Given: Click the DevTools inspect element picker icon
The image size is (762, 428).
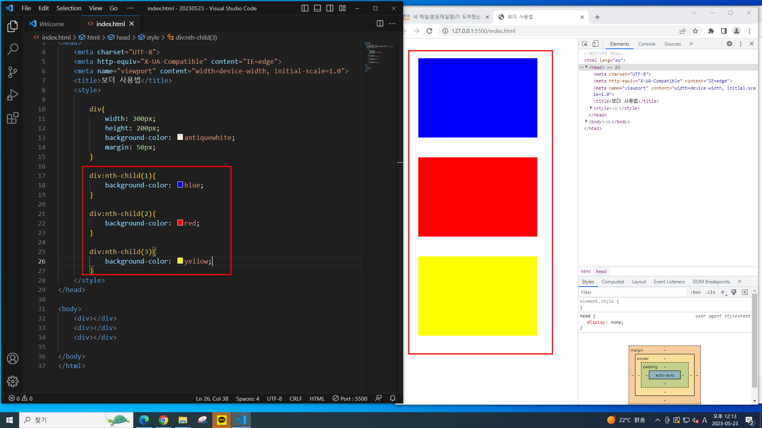Looking at the screenshot, I should 585,44.
